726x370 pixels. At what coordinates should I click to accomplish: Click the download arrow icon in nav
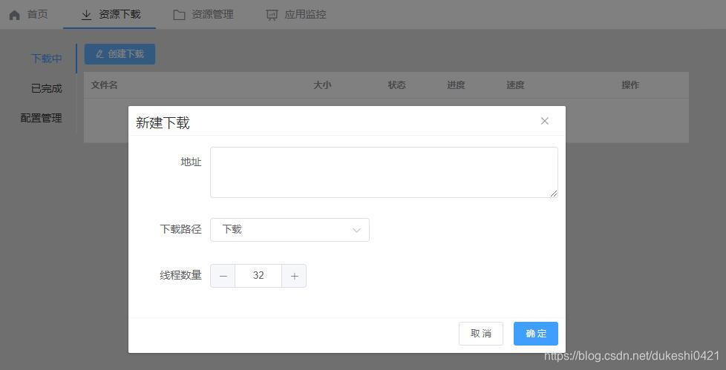coord(86,15)
